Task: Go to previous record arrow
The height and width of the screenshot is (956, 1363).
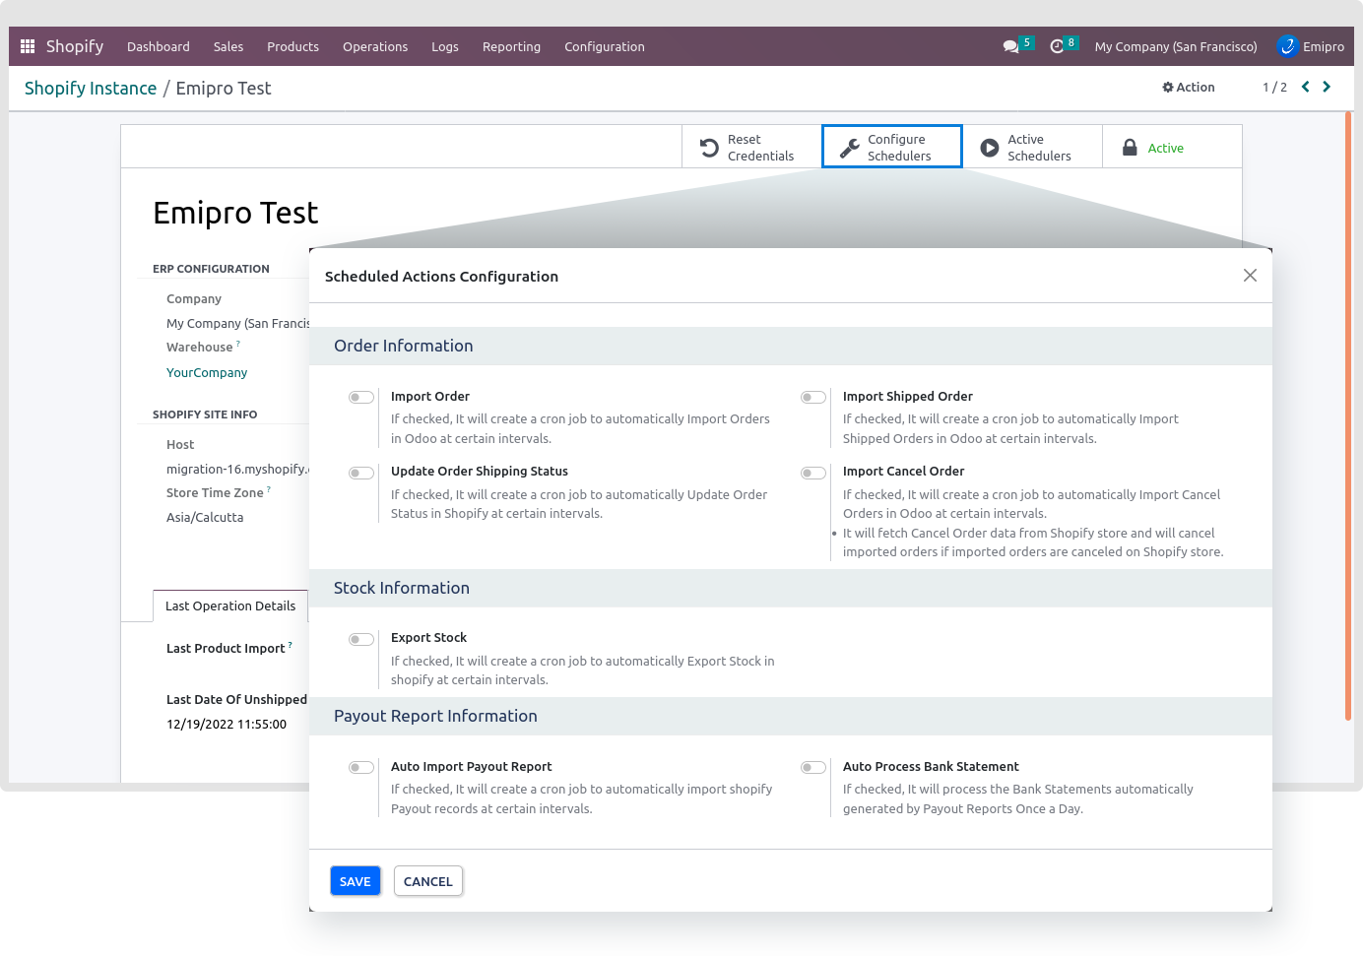Action: (x=1306, y=87)
